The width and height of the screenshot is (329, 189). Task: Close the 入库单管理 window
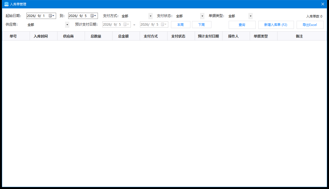323,4
